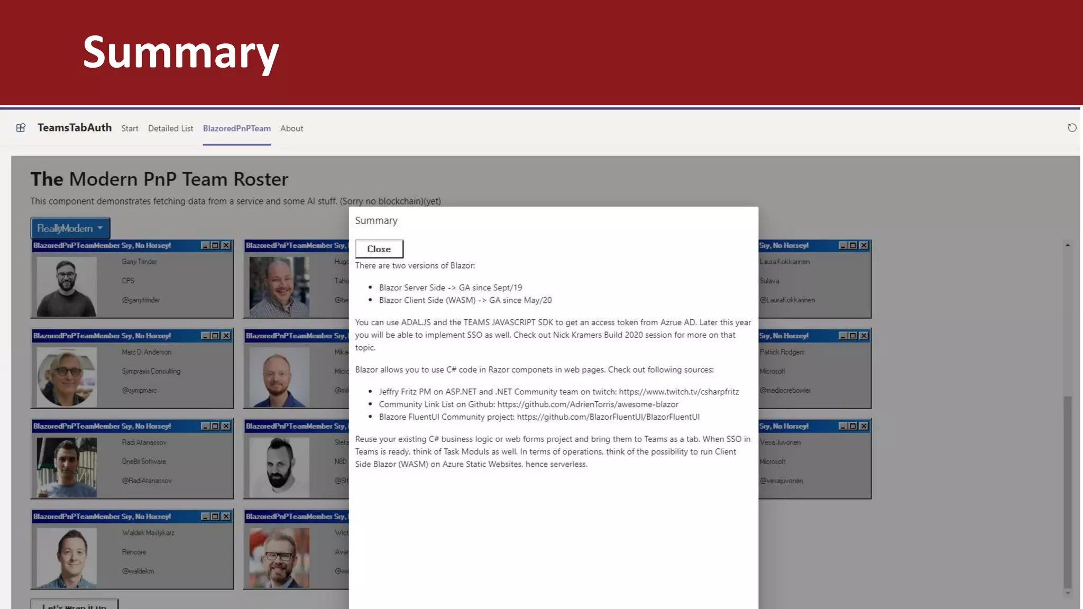The image size is (1083, 609).
Task: Click scrollbar up arrow on roster
Action: (x=1068, y=245)
